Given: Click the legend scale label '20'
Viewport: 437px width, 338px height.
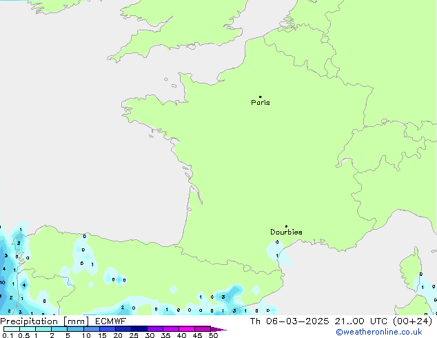Looking at the screenshot, I should (118, 335).
